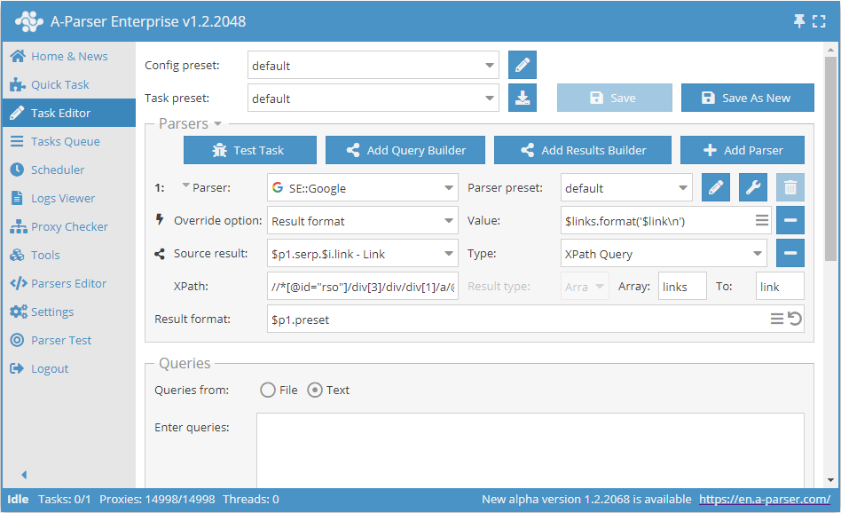Remove the Source result row with minus icon

click(x=790, y=252)
